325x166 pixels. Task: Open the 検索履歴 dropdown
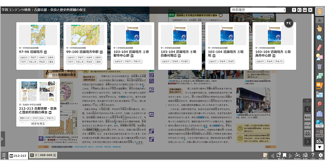click(x=258, y=10)
